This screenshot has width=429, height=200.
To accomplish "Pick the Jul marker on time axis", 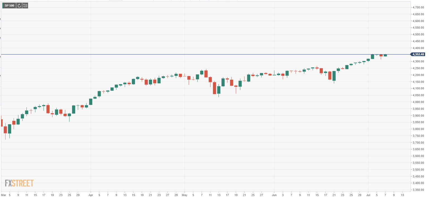I will coord(368,195).
